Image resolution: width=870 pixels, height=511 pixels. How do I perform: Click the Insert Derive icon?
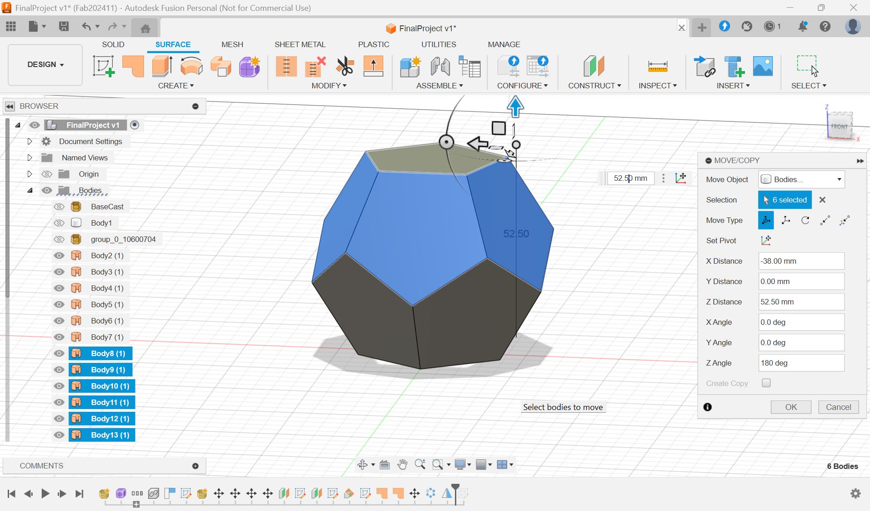(x=705, y=66)
